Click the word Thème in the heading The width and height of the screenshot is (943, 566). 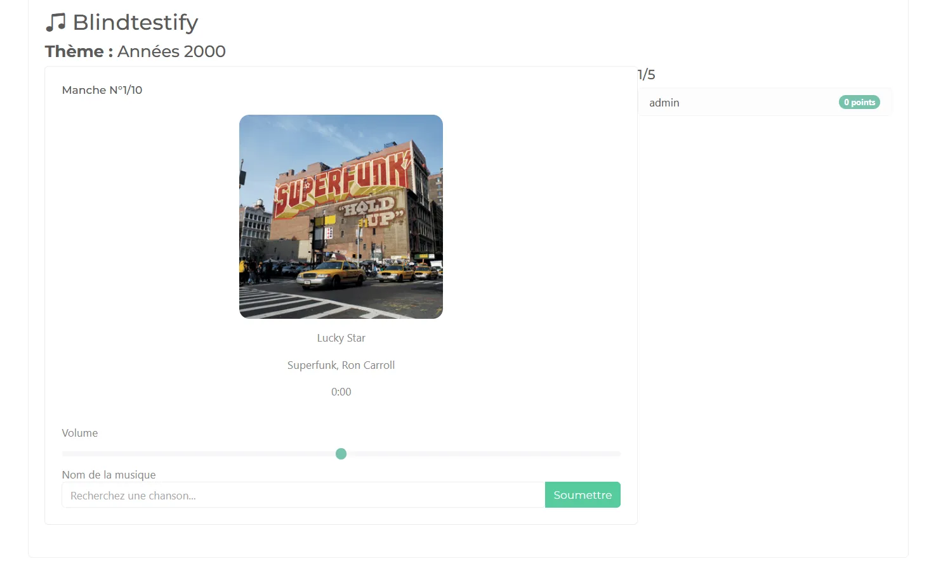[74, 51]
